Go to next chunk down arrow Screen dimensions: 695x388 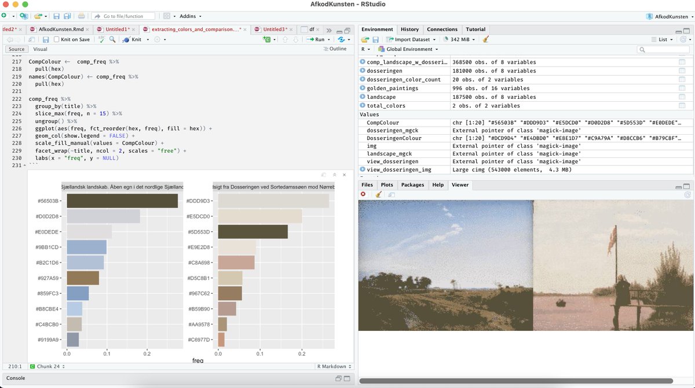pyautogui.click(x=295, y=39)
